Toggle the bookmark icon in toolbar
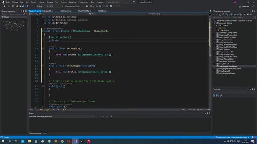Screen dimensions: 257x144 (111, 6)
